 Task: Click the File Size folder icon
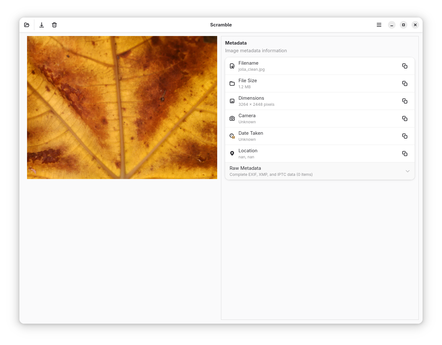tap(232, 83)
